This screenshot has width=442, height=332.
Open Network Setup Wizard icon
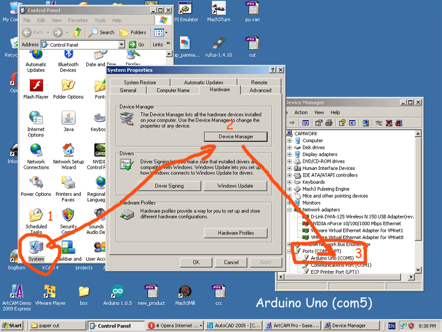click(x=69, y=157)
